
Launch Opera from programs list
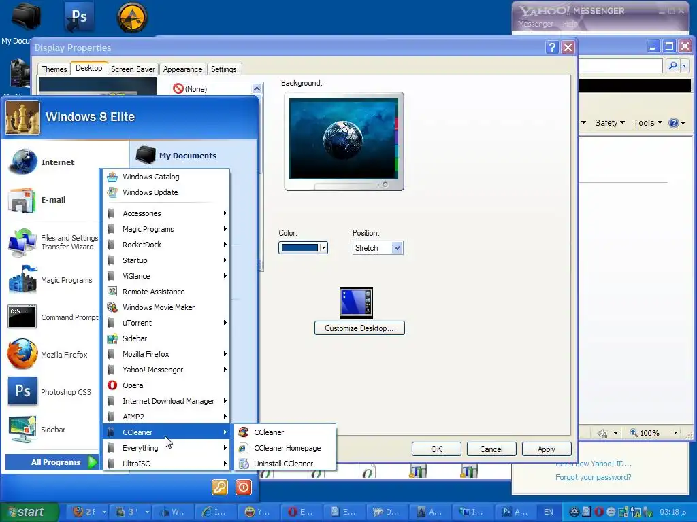point(166,385)
